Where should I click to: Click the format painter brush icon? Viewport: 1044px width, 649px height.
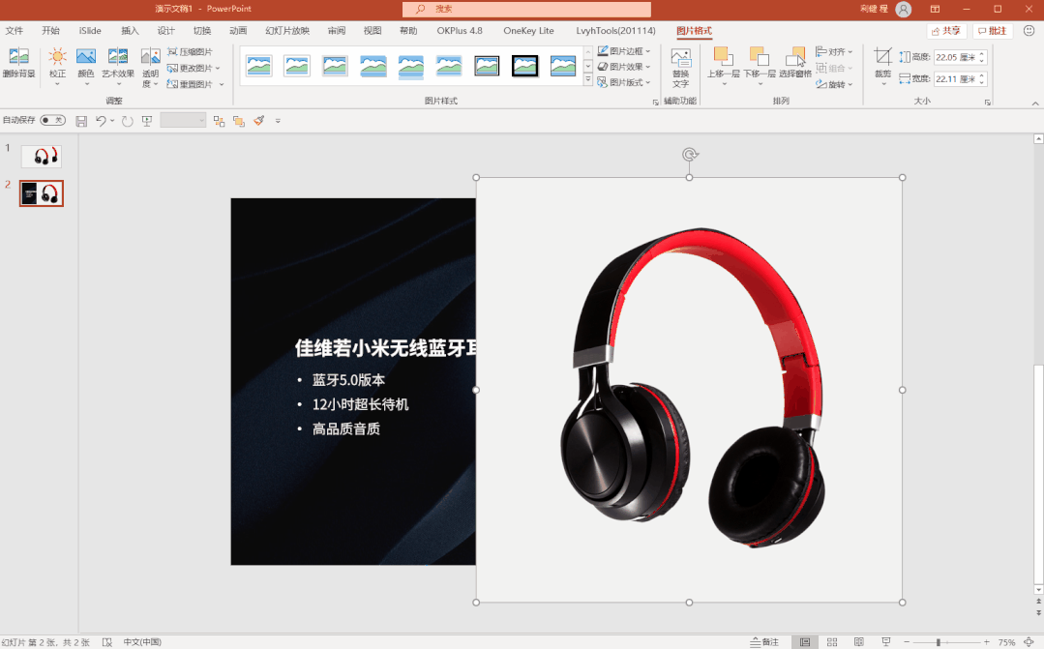tap(259, 121)
